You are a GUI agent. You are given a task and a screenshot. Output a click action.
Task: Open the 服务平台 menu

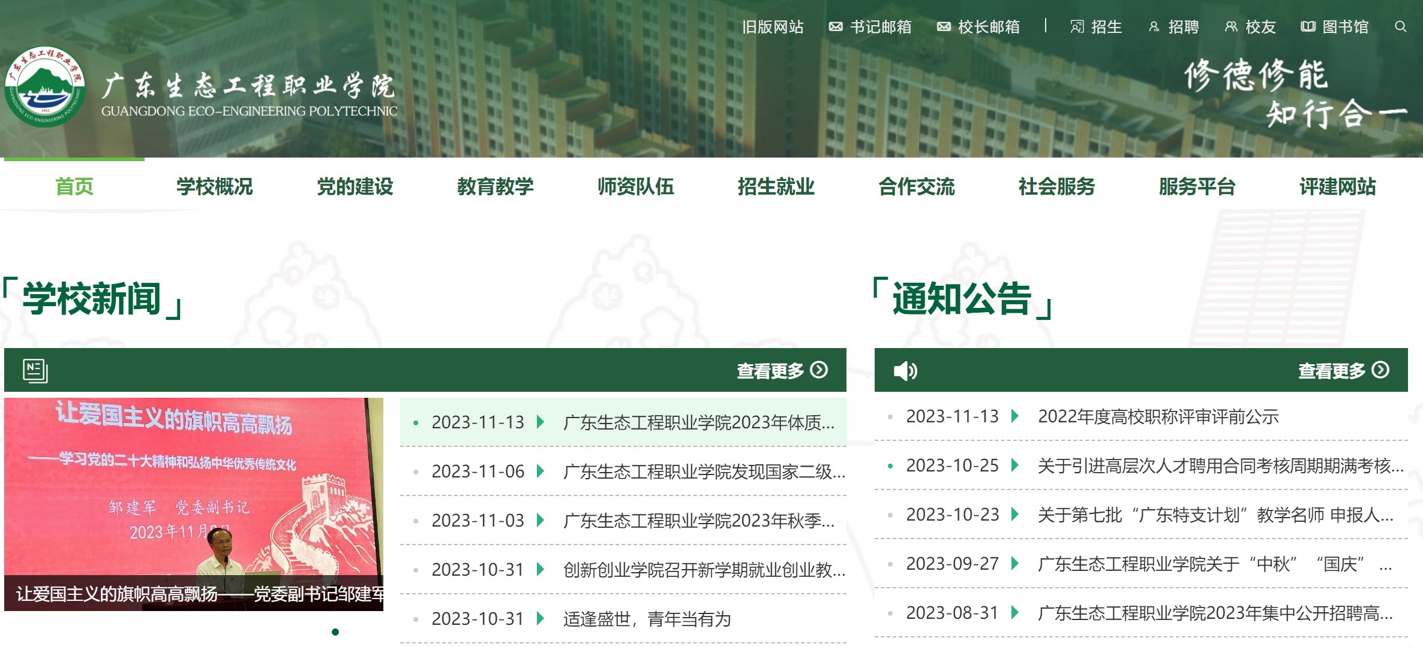pos(1197,186)
